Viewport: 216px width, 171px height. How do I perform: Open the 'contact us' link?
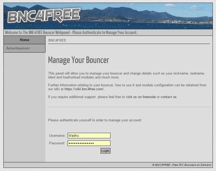point(168,97)
